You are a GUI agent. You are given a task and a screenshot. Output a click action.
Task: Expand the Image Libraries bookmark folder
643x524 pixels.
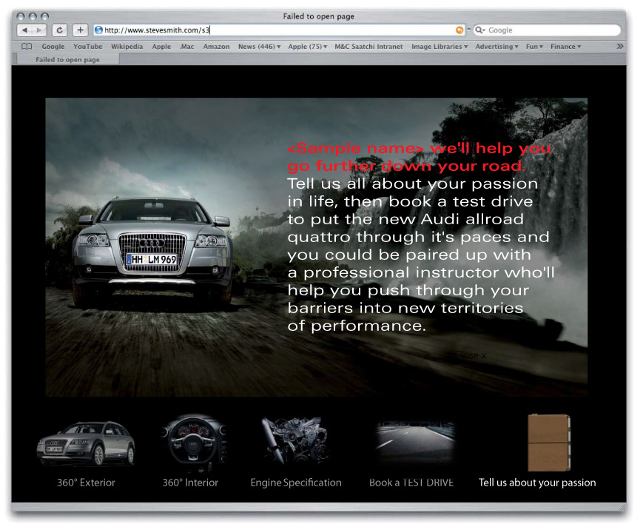coord(440,47)
